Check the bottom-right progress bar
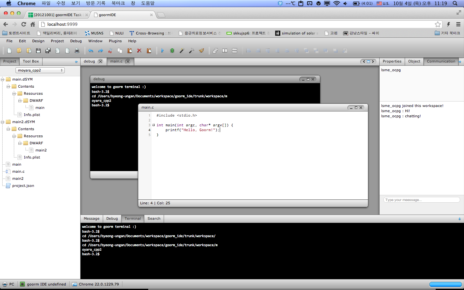The height and width of the screenshot is (290, 464). click(x=446, y=284)
